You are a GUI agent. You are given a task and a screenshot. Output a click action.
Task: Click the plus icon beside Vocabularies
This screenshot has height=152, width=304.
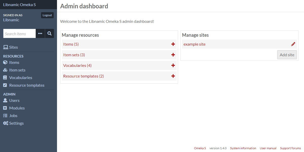173,65
